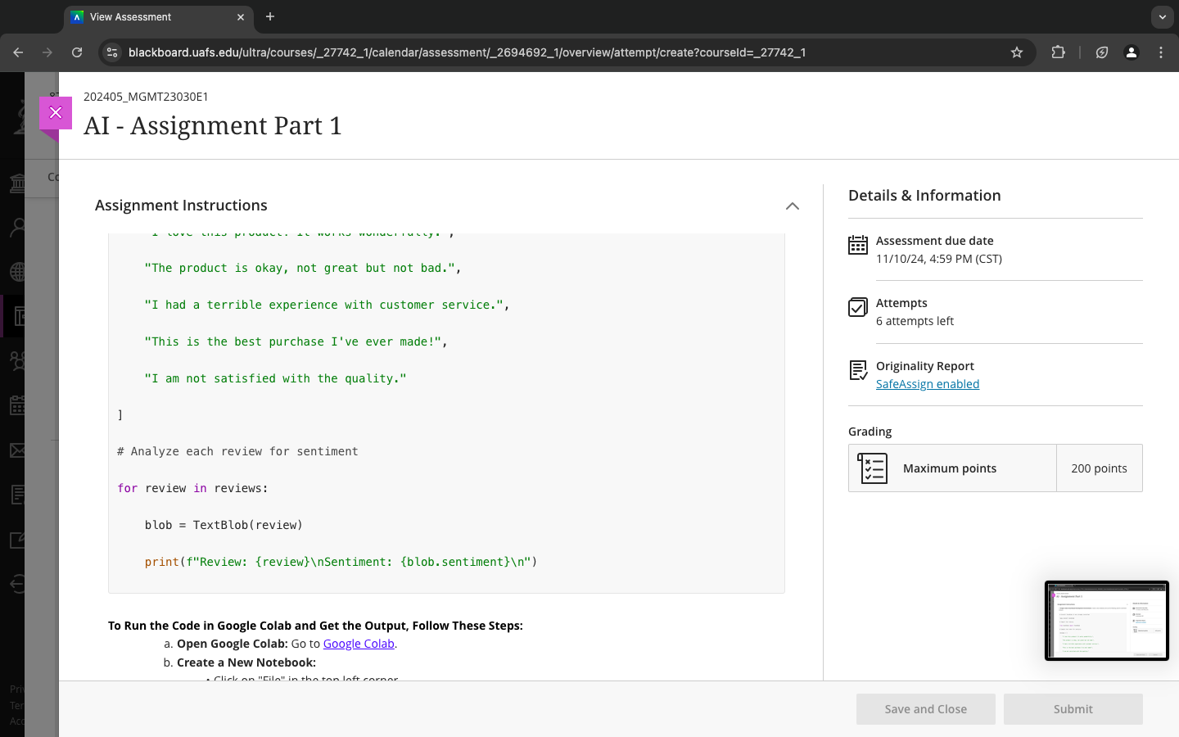Viewport: 1179px width, 737px height.
Task: Go forward to the next page
Action: click(x=47, y=52)
